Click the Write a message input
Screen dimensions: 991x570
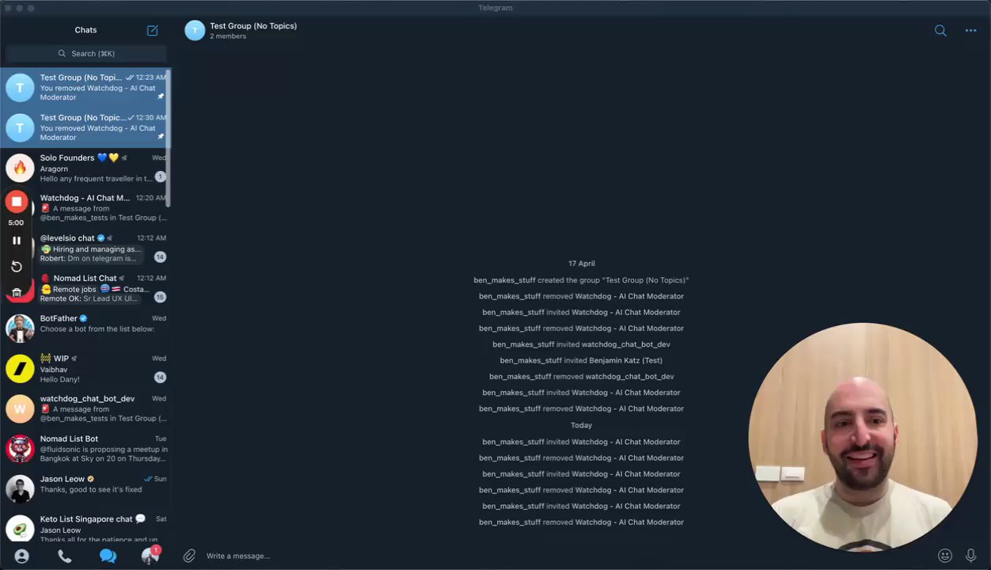566,556
